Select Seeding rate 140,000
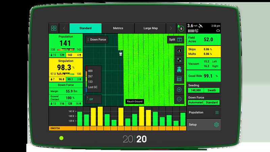This screenshot has height=152, width=270. point(196,90)
